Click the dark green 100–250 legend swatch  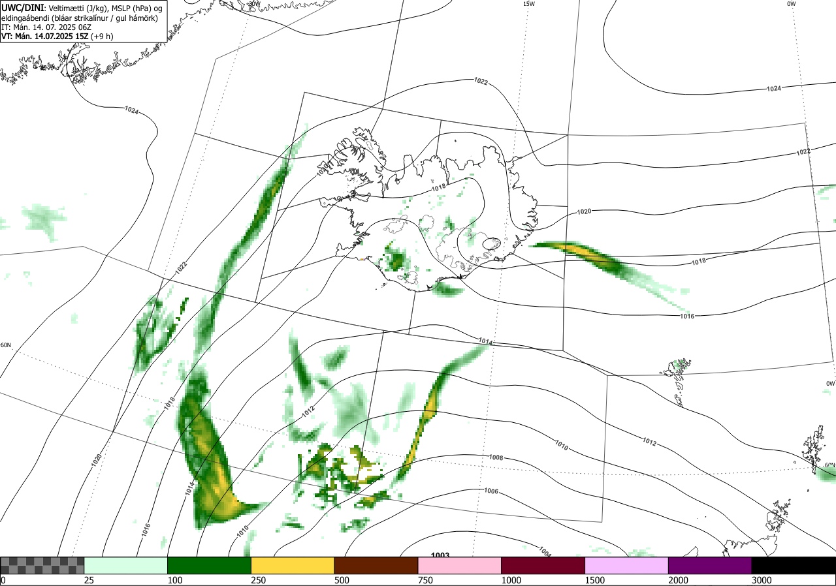coord(210,565)
